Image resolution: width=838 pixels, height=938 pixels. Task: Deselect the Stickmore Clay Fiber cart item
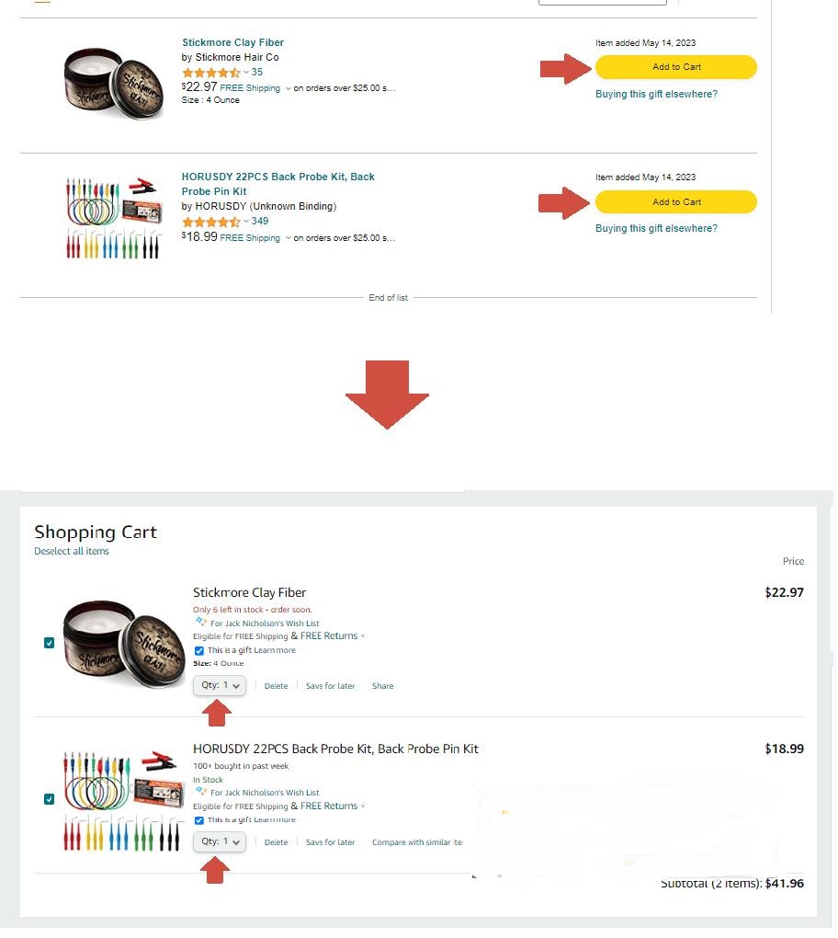pyautogui.click(x=50, y=643)
